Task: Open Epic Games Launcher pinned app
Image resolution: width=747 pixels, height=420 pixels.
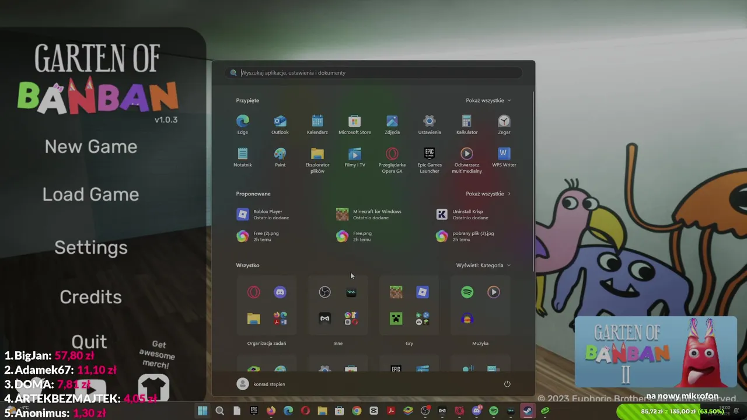Action: 430,160
